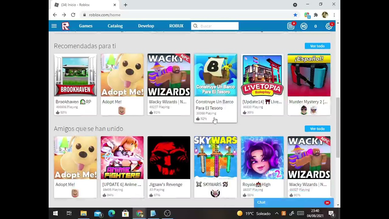This screenshot has height=219, width=389.
Task: Open the tab search dropdown arrow
Action: tap(295, 5)
